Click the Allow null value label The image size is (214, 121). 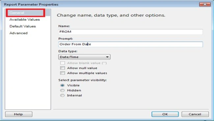pos(82,68)
